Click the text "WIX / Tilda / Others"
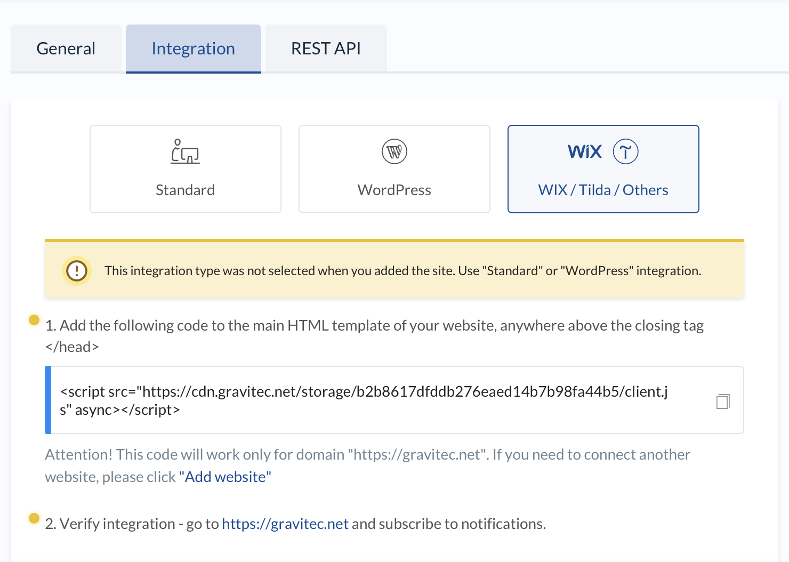Viewport: 789px width, 562px height. [603, 190]
